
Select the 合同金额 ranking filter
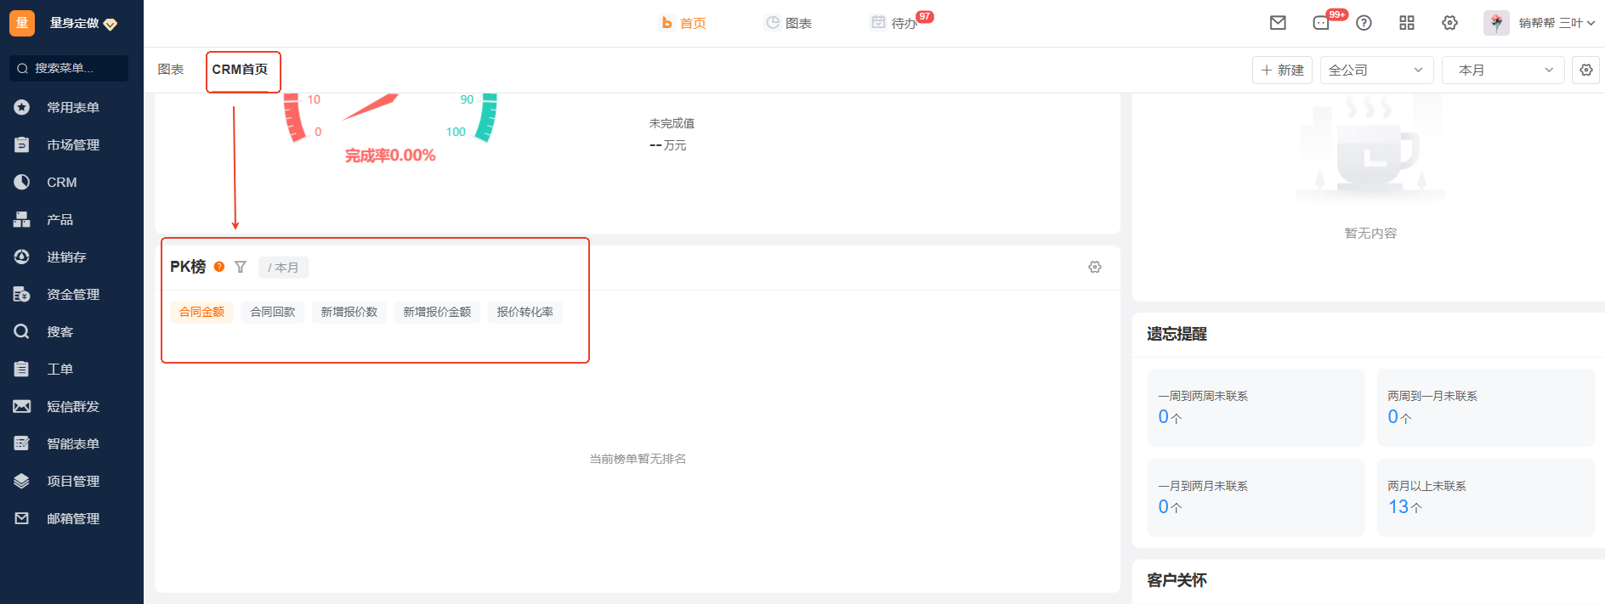tap(201, 312)
